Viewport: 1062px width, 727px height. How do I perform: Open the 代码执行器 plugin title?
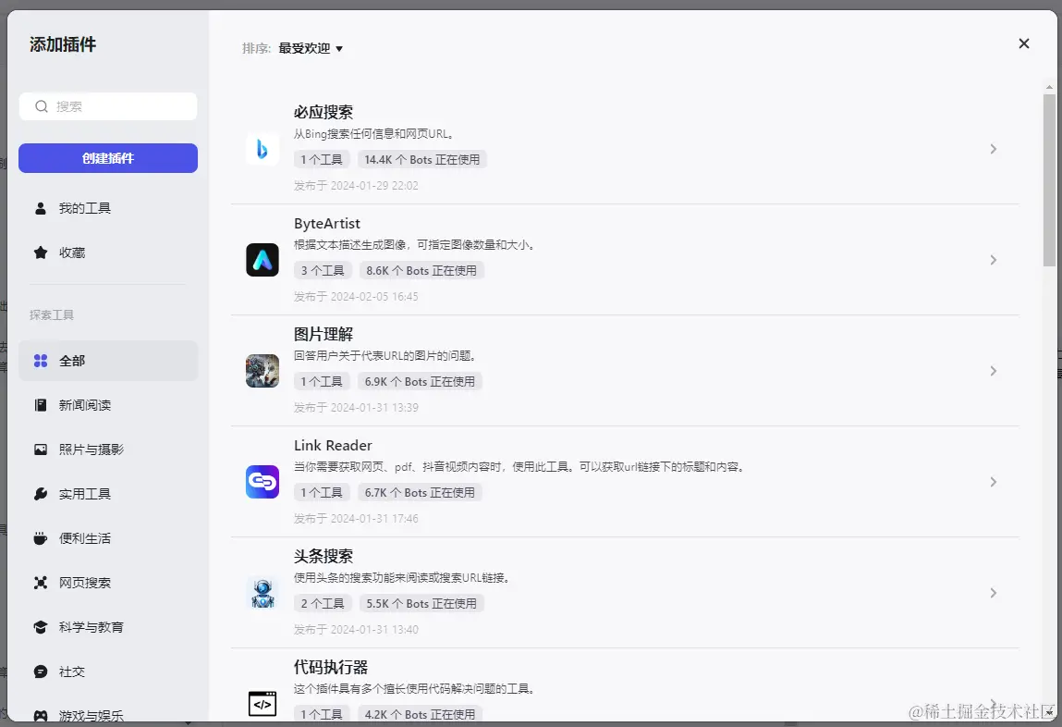tap(331, 668)
